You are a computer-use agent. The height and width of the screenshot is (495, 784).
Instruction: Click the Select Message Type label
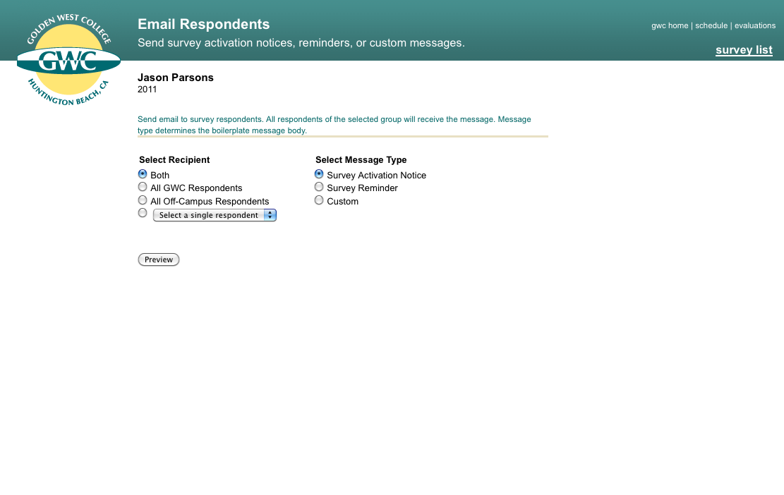361,160
